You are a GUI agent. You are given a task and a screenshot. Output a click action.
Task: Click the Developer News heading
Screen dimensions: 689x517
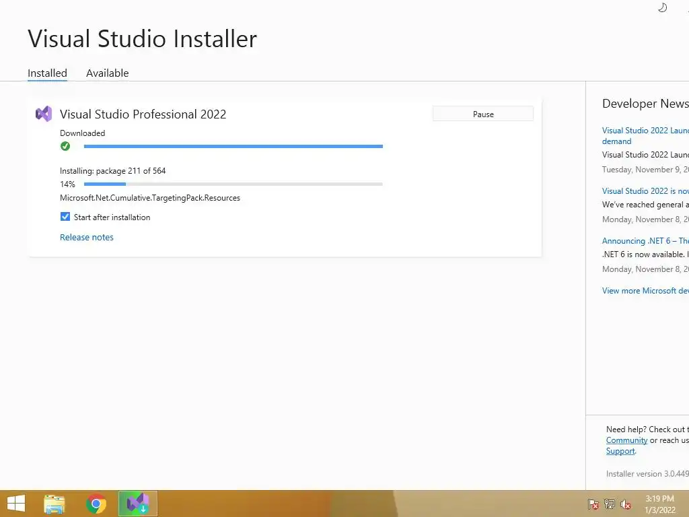point(645,103)
